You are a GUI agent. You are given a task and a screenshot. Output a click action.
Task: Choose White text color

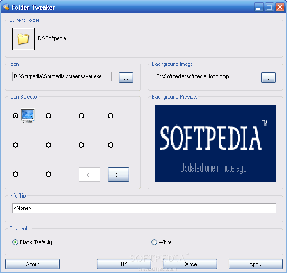[161, 242]
